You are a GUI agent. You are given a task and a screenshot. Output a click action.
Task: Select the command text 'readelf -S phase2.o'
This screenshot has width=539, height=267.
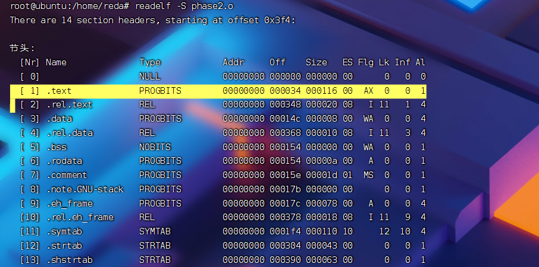184,6
